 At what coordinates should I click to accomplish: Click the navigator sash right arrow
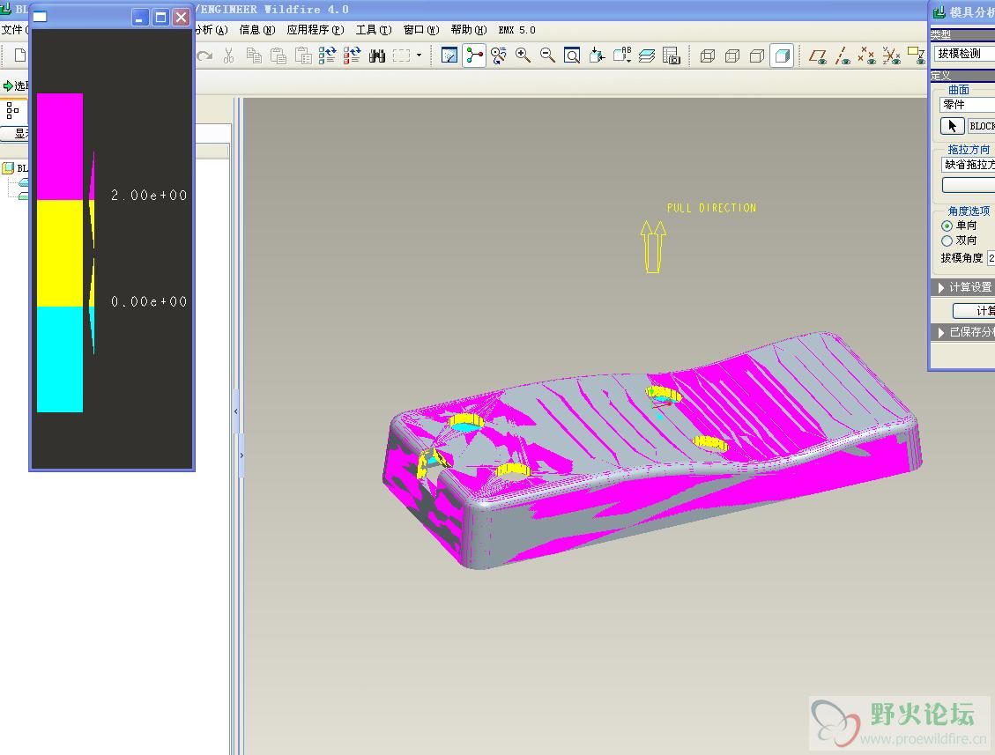(x=241, y=455)
